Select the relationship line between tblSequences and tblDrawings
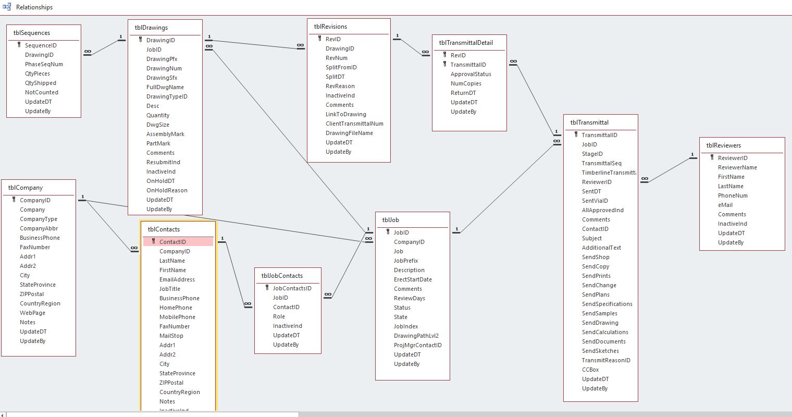This screenshot has height=417, width=792. point(105,47)
